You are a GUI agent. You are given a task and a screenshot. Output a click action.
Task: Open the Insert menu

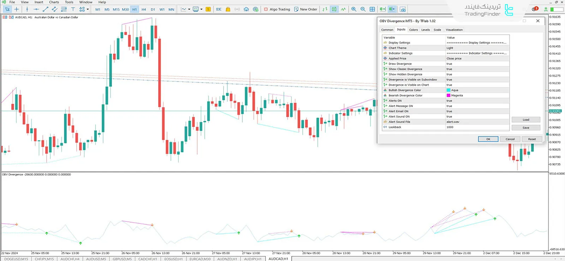point(39,2)
